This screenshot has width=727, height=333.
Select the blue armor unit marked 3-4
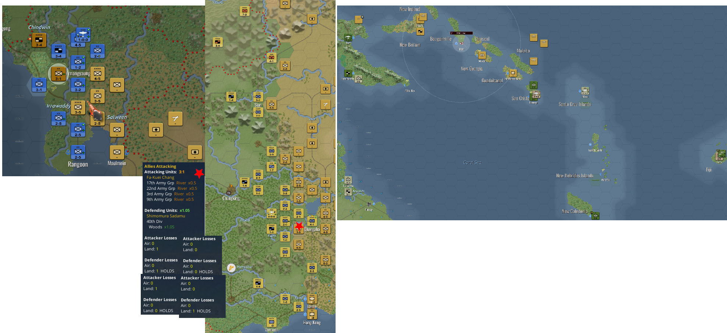(58, 51)
